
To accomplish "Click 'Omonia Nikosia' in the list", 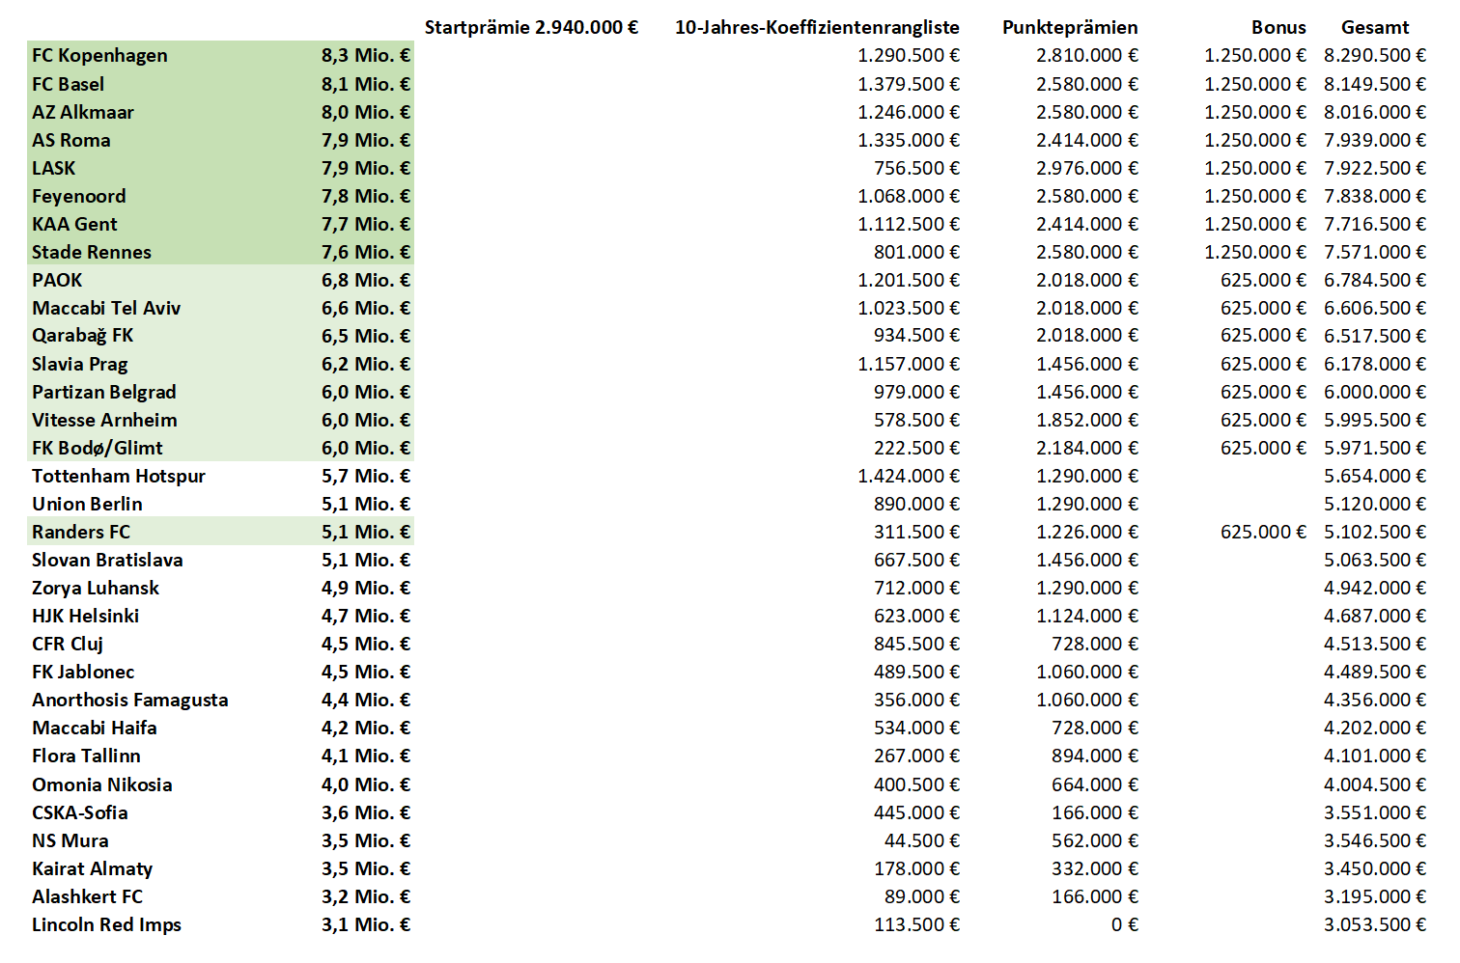I will pyautogui.click(x=101, y=784).
